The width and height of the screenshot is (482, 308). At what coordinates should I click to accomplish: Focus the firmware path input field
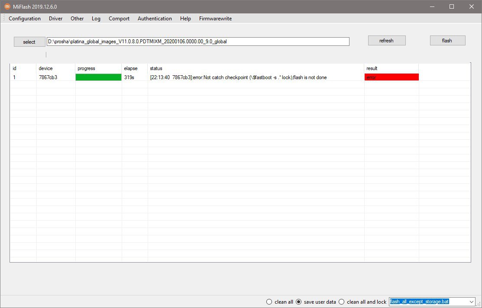click(x=198, y=42)
